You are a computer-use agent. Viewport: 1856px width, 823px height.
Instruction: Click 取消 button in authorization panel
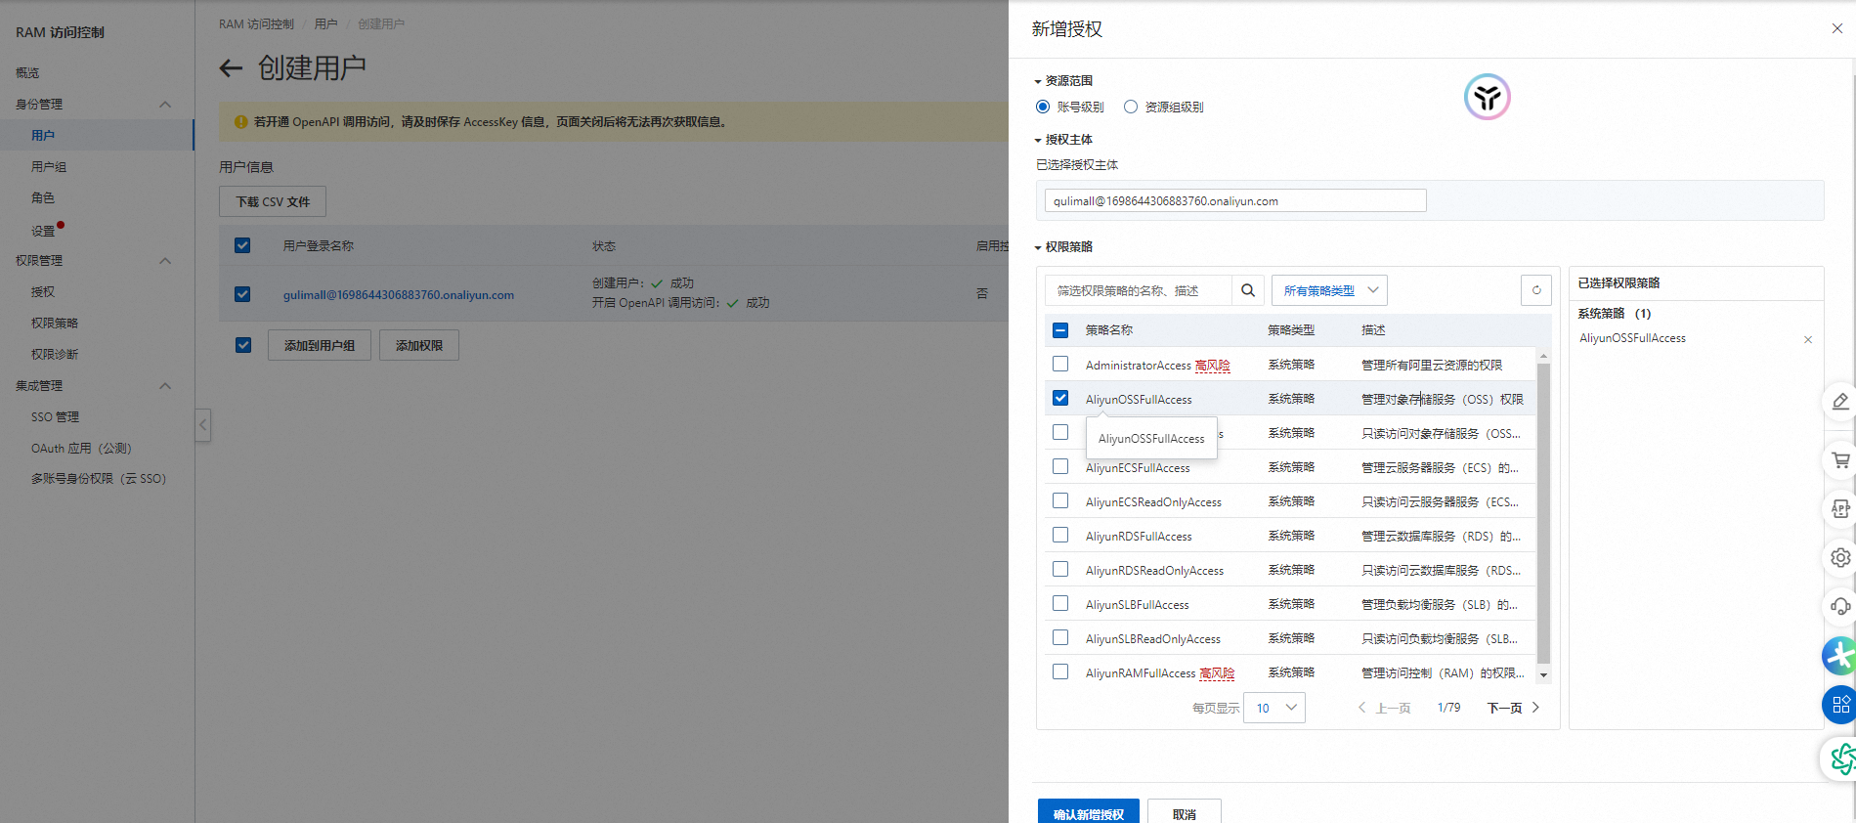[x=1185, y=813]
